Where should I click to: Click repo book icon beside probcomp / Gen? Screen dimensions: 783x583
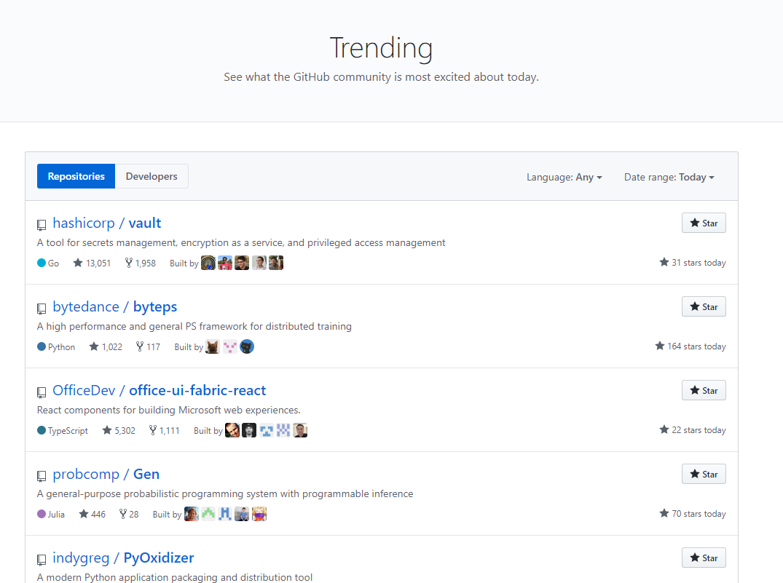coord(42,476)
